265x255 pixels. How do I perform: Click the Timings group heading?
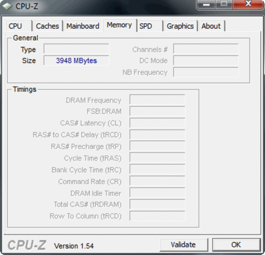pos(25,89)
